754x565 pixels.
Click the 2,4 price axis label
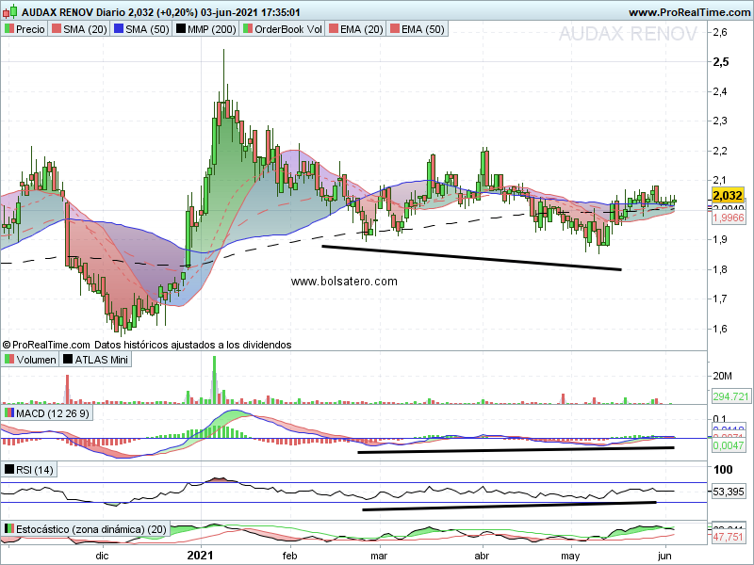720,91
